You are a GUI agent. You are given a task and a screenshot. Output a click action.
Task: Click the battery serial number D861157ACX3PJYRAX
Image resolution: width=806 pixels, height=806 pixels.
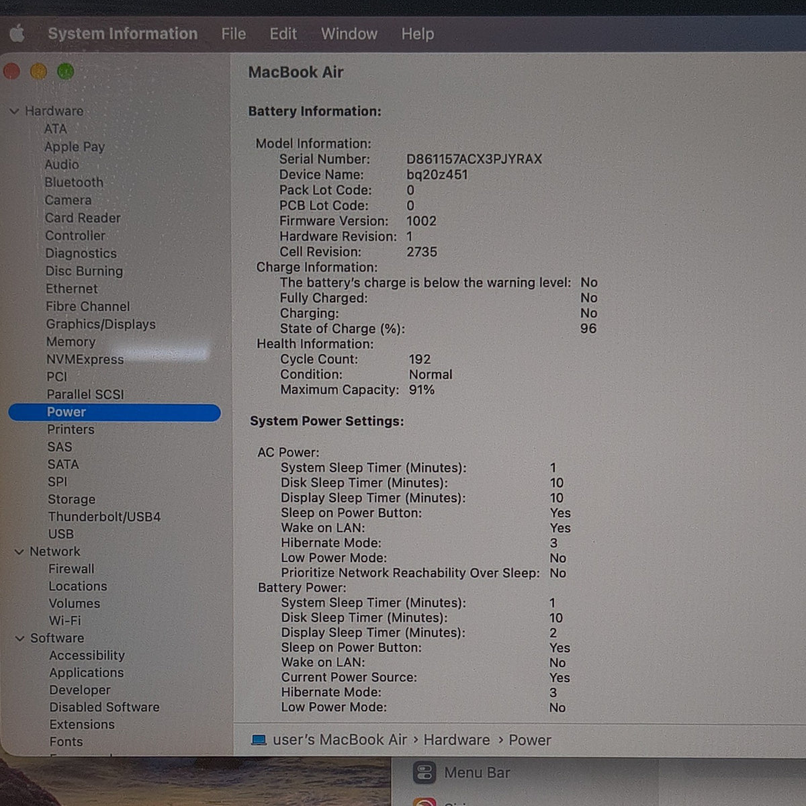(x=474, y=159)
